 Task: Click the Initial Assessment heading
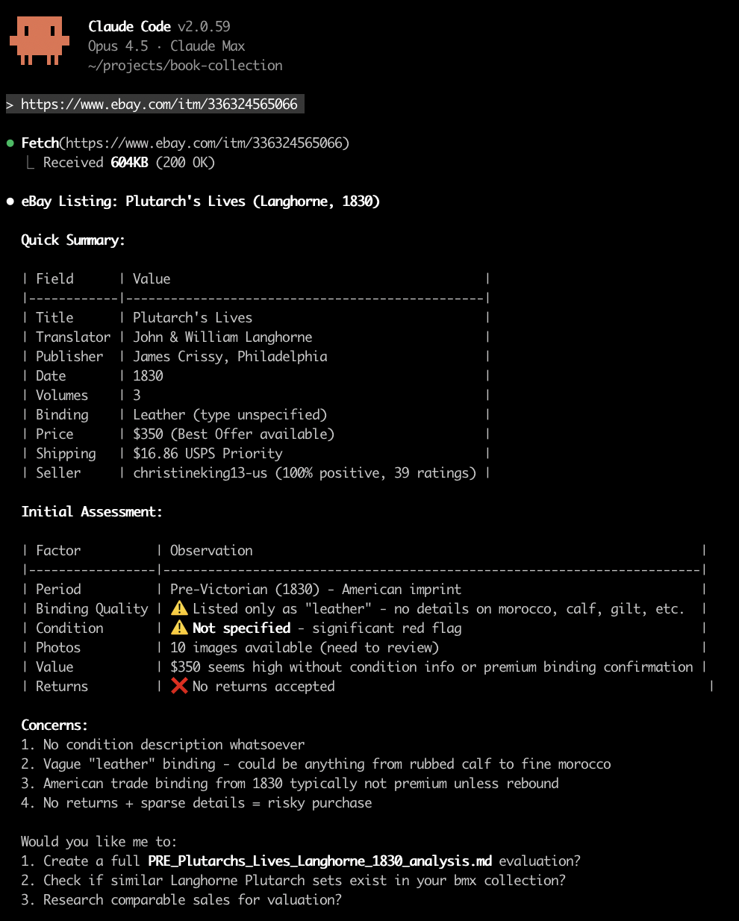pos(92,512)
